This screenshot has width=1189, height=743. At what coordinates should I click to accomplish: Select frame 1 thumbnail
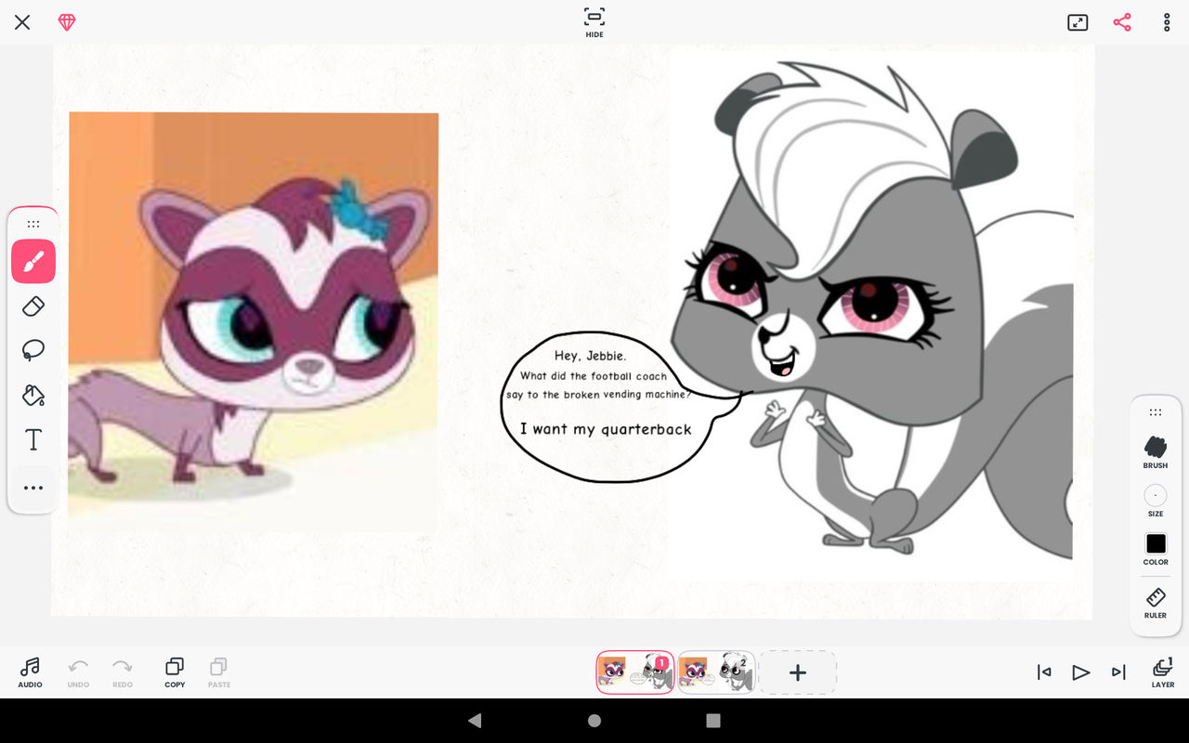635,672
